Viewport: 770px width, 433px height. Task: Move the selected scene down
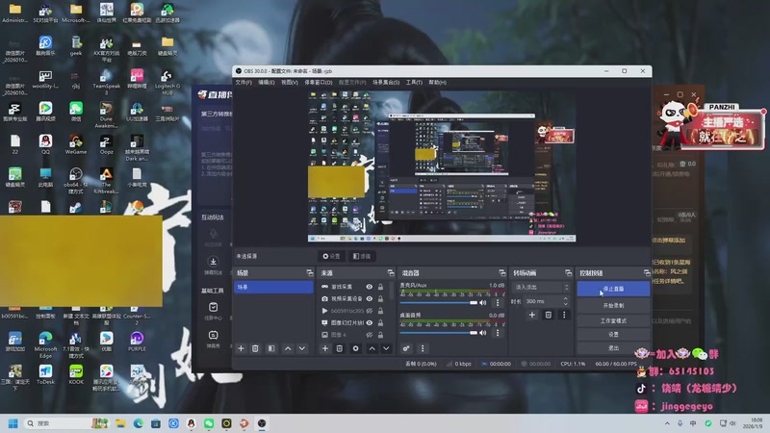302,348
